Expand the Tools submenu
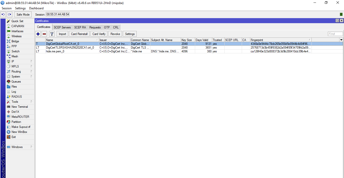344x178 pixels. point(20,102)
